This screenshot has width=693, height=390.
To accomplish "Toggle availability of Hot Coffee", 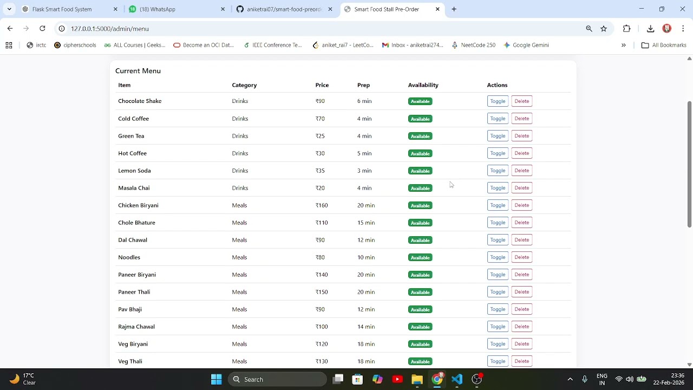I will click(498, 153).
